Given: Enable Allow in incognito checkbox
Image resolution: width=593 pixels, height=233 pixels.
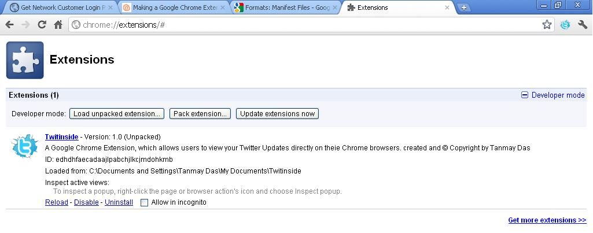Looking at the screenshot, I should pos(145,202).
